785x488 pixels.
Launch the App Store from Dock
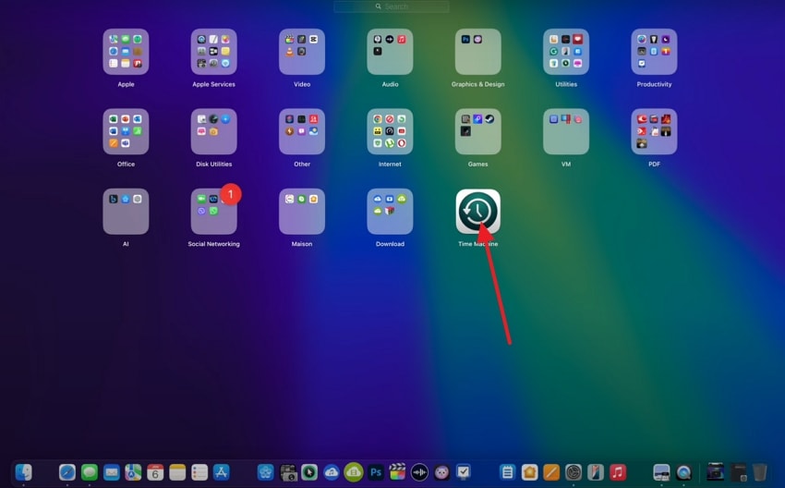(x=222, y=472)
